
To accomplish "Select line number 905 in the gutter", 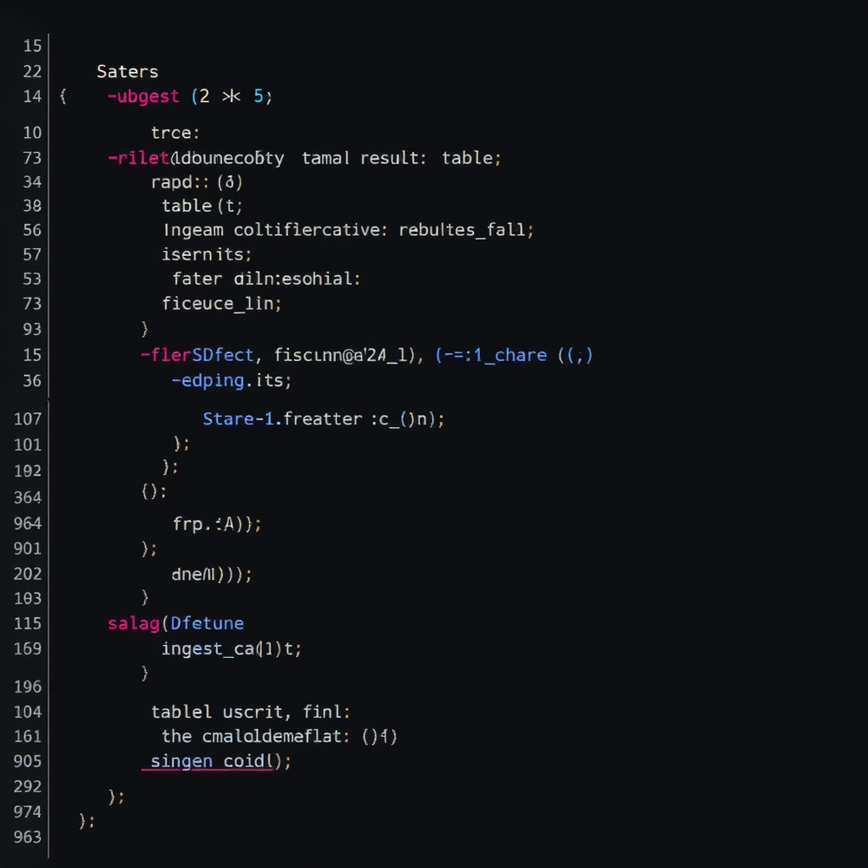I will pyautogui.click(x=27, y=761).
